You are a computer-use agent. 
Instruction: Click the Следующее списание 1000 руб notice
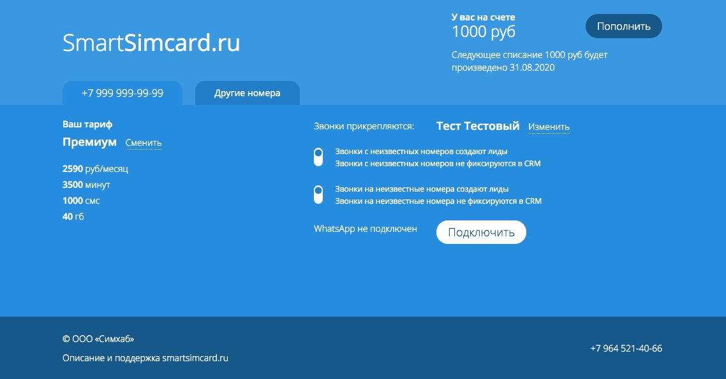[530, 61]
